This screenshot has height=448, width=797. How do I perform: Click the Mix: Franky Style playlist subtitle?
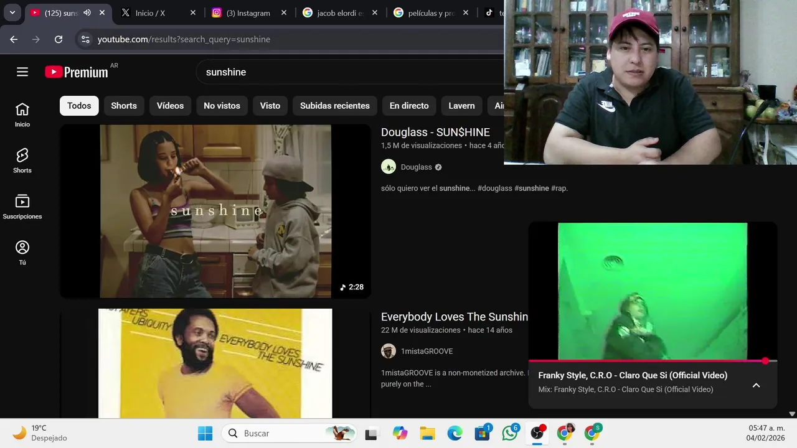pos(626,390)
